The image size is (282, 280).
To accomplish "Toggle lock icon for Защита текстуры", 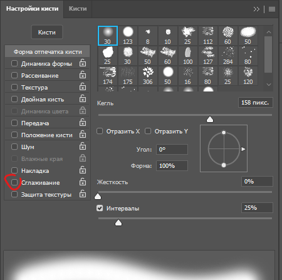I will [83, 194].
